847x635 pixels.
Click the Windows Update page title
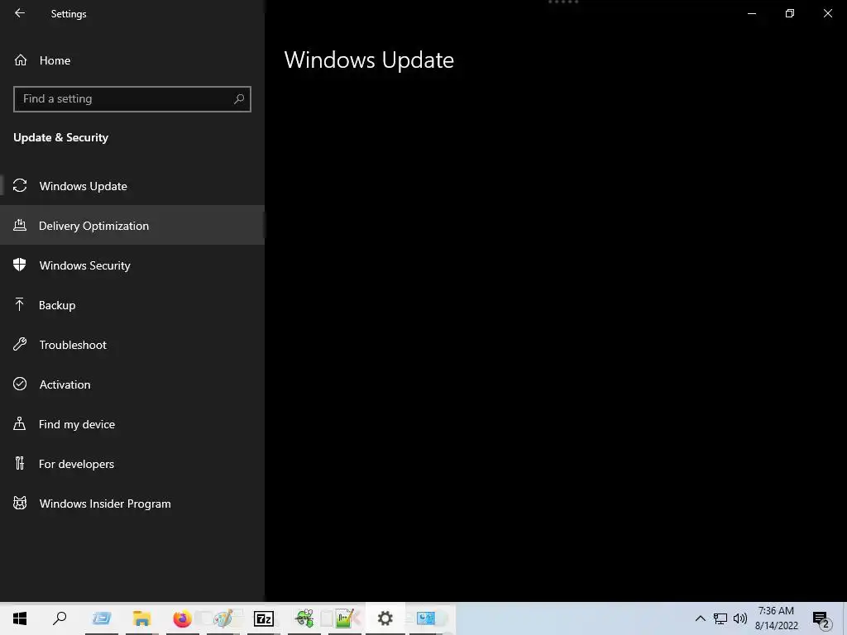[x=369, y=60]
